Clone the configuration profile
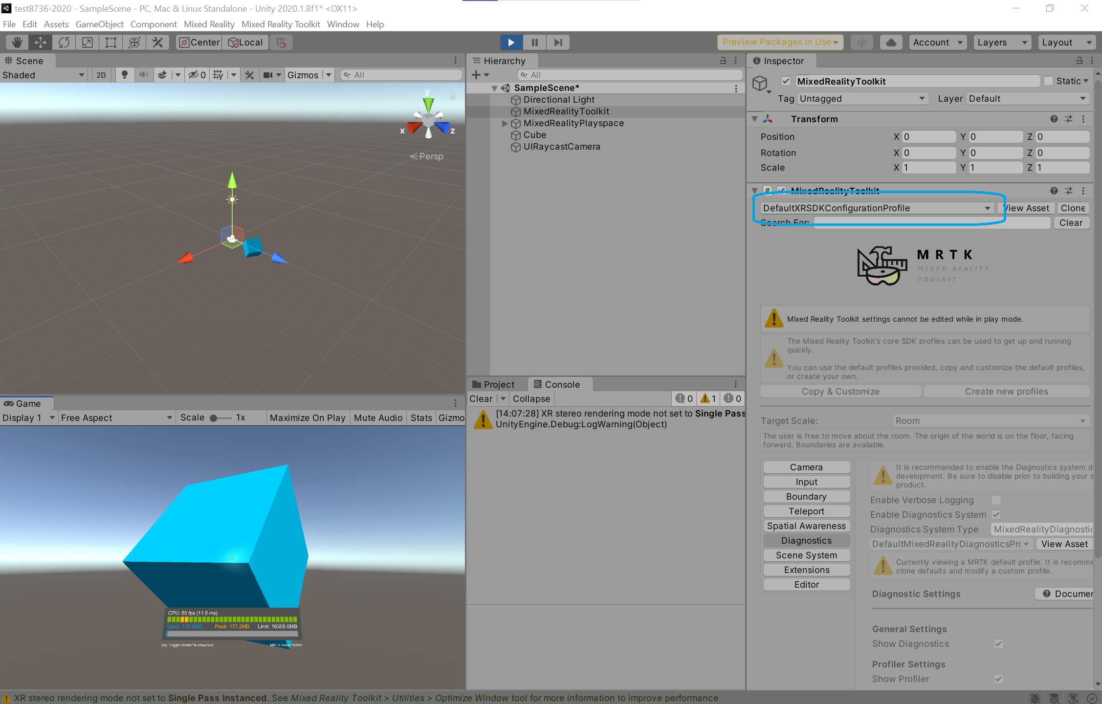The image size is (1102, 704). pyautogui.click(x=1073, y=208)
